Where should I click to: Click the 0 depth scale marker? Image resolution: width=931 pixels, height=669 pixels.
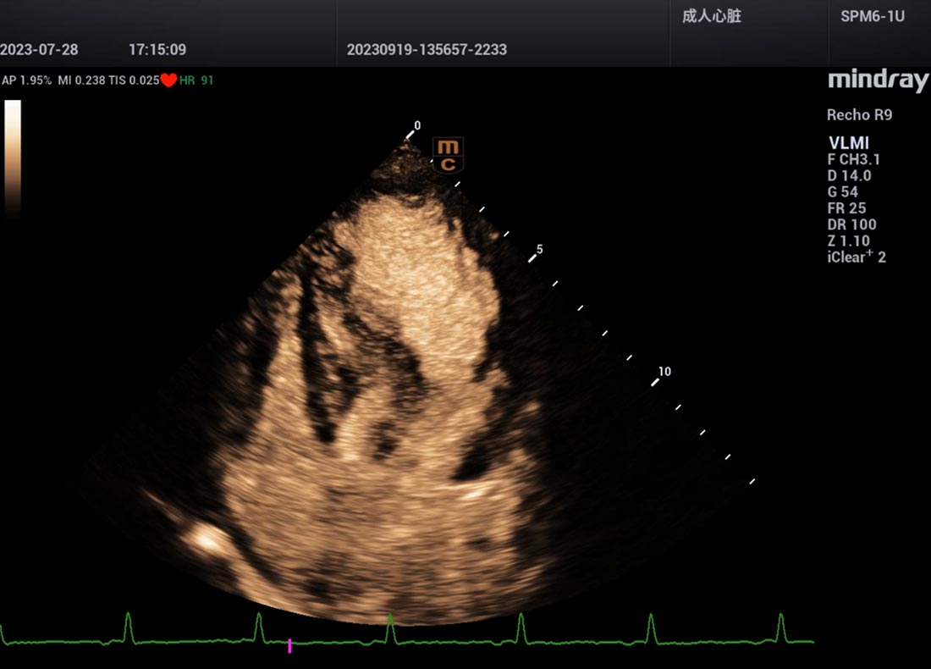tap(416, 125)
